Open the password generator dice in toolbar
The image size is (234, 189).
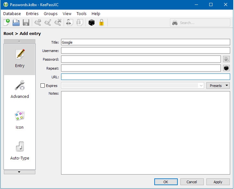coord(92,22)
